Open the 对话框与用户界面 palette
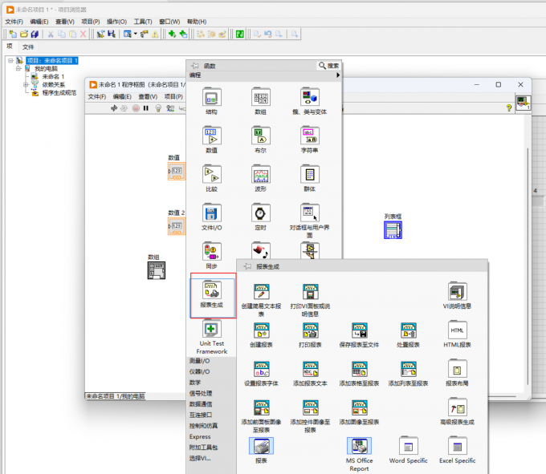 point(310,213)
